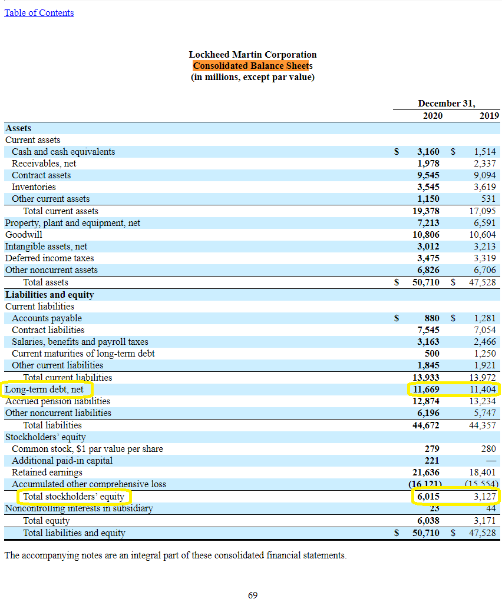Select the 2019 column header

click(488, 115)
